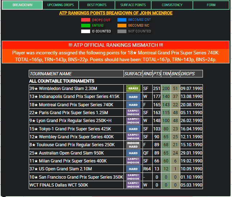Click the Indoor Hard badge for Toulouse
Viewport: 232px width, 197px height.
pyautogui.click(x=133, y=145)
